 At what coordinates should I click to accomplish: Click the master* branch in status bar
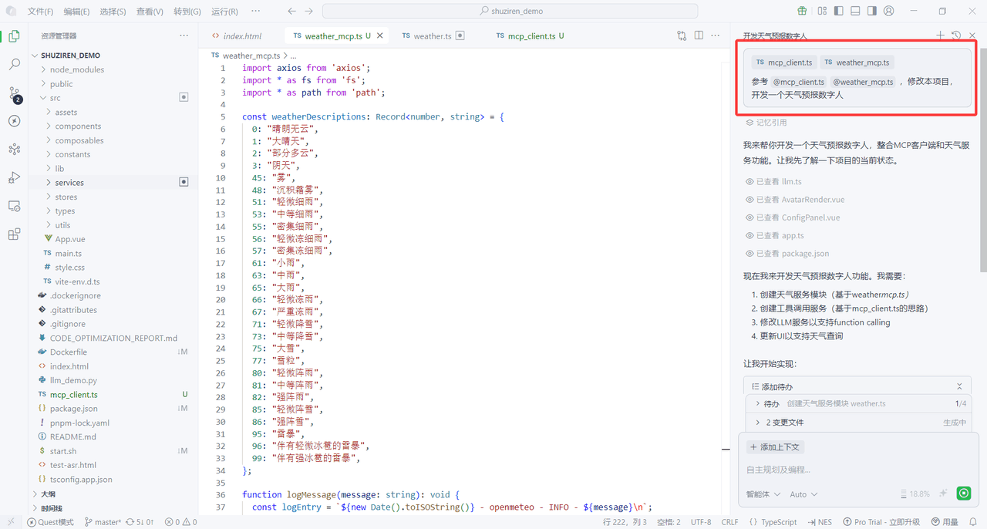102,522
